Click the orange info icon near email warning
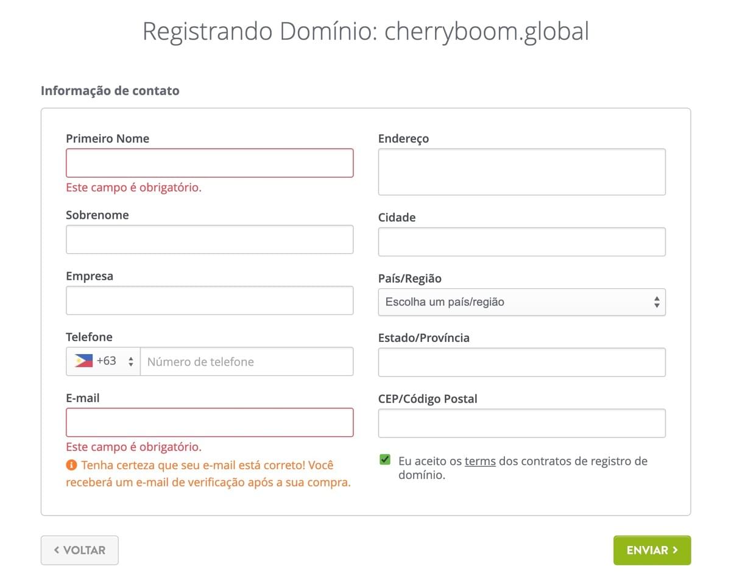 click(x=71, y=464)
